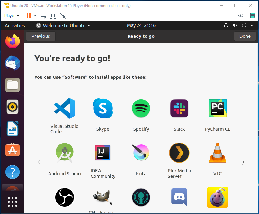Click the Done button
This screenshot has width=259, height=214.
coord(245,36)
